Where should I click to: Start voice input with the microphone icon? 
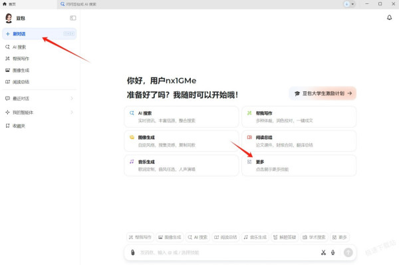[x=333, y=252]
